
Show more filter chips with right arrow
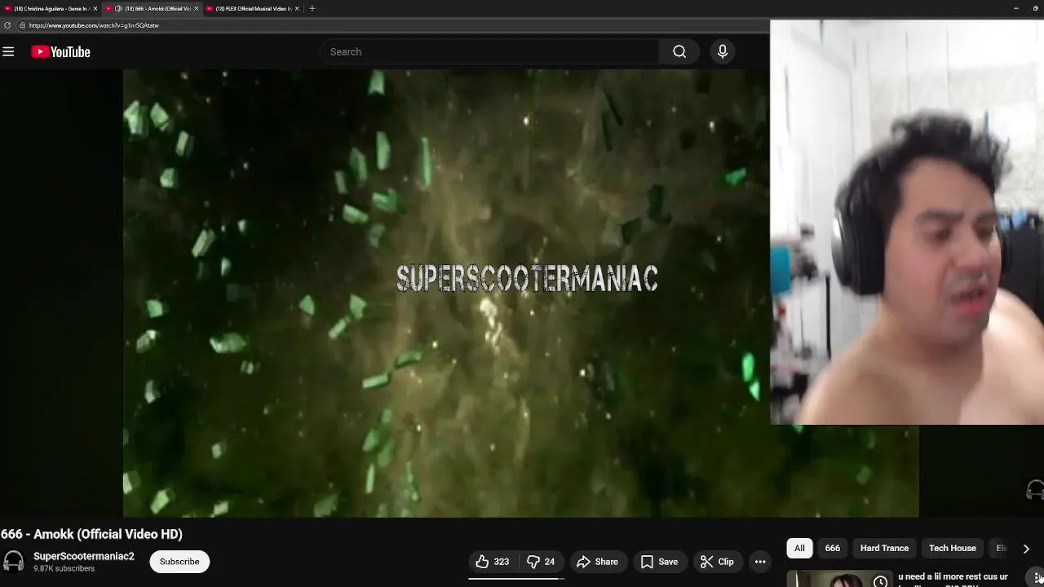[x=1026, y=549]
